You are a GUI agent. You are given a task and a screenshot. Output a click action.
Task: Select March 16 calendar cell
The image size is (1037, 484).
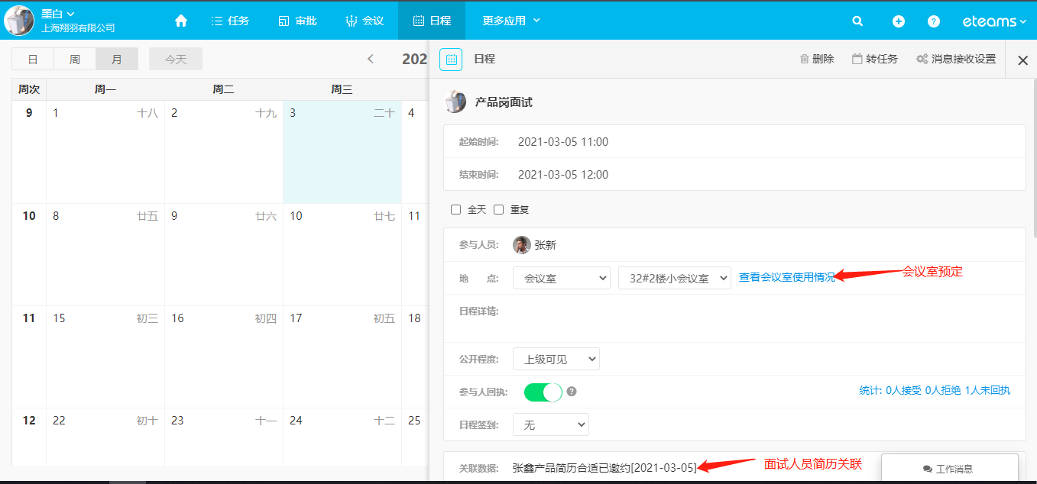(224, 357)
